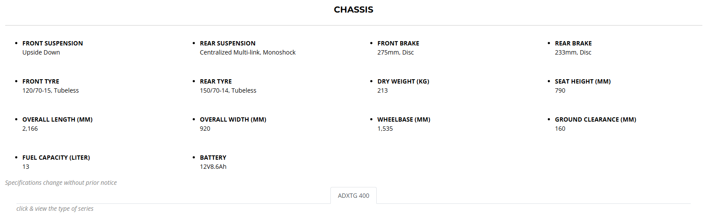Click the Rear Tyre spec label
708x219 pixels.
[216, 81]
